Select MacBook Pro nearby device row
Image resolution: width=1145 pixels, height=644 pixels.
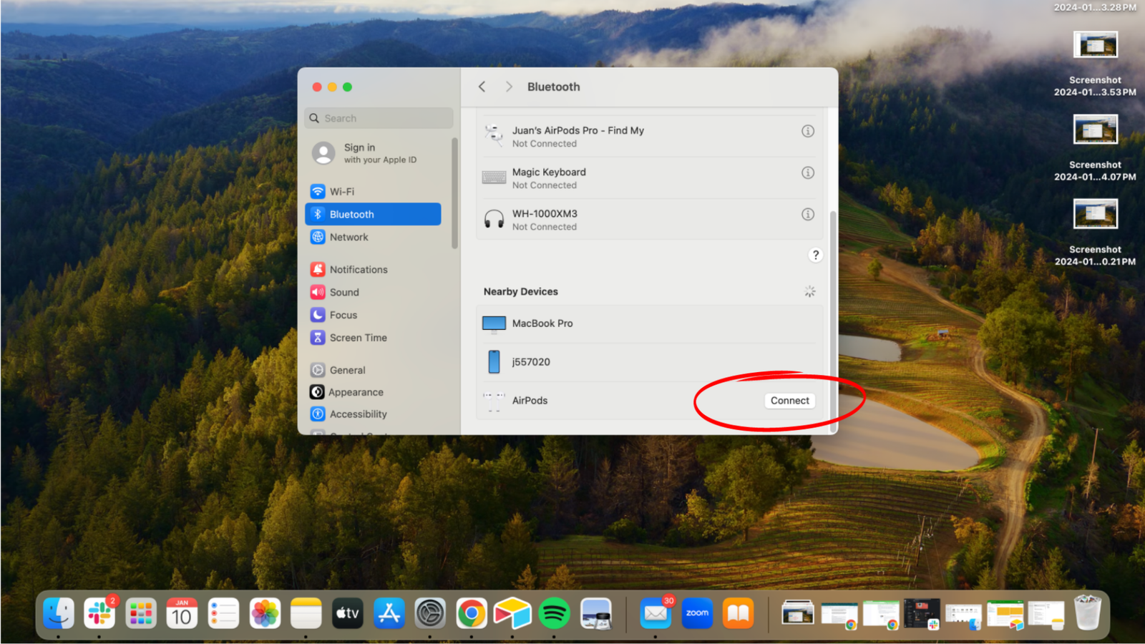[x=649, y=323]
